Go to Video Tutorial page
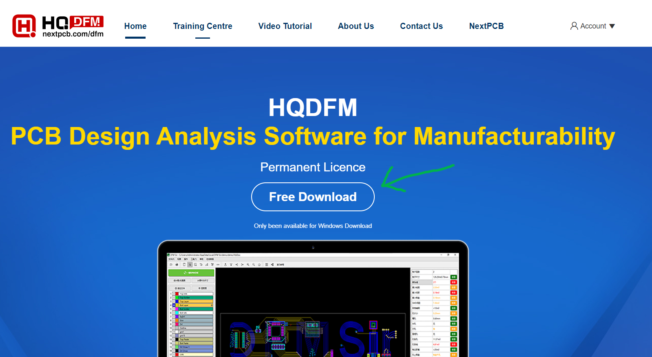 click(x=285, y=26)
